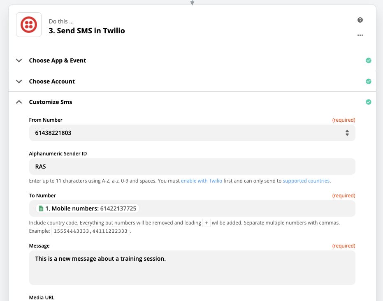Select the Mobile numbers 61422137725 pill

coord(88,208)
